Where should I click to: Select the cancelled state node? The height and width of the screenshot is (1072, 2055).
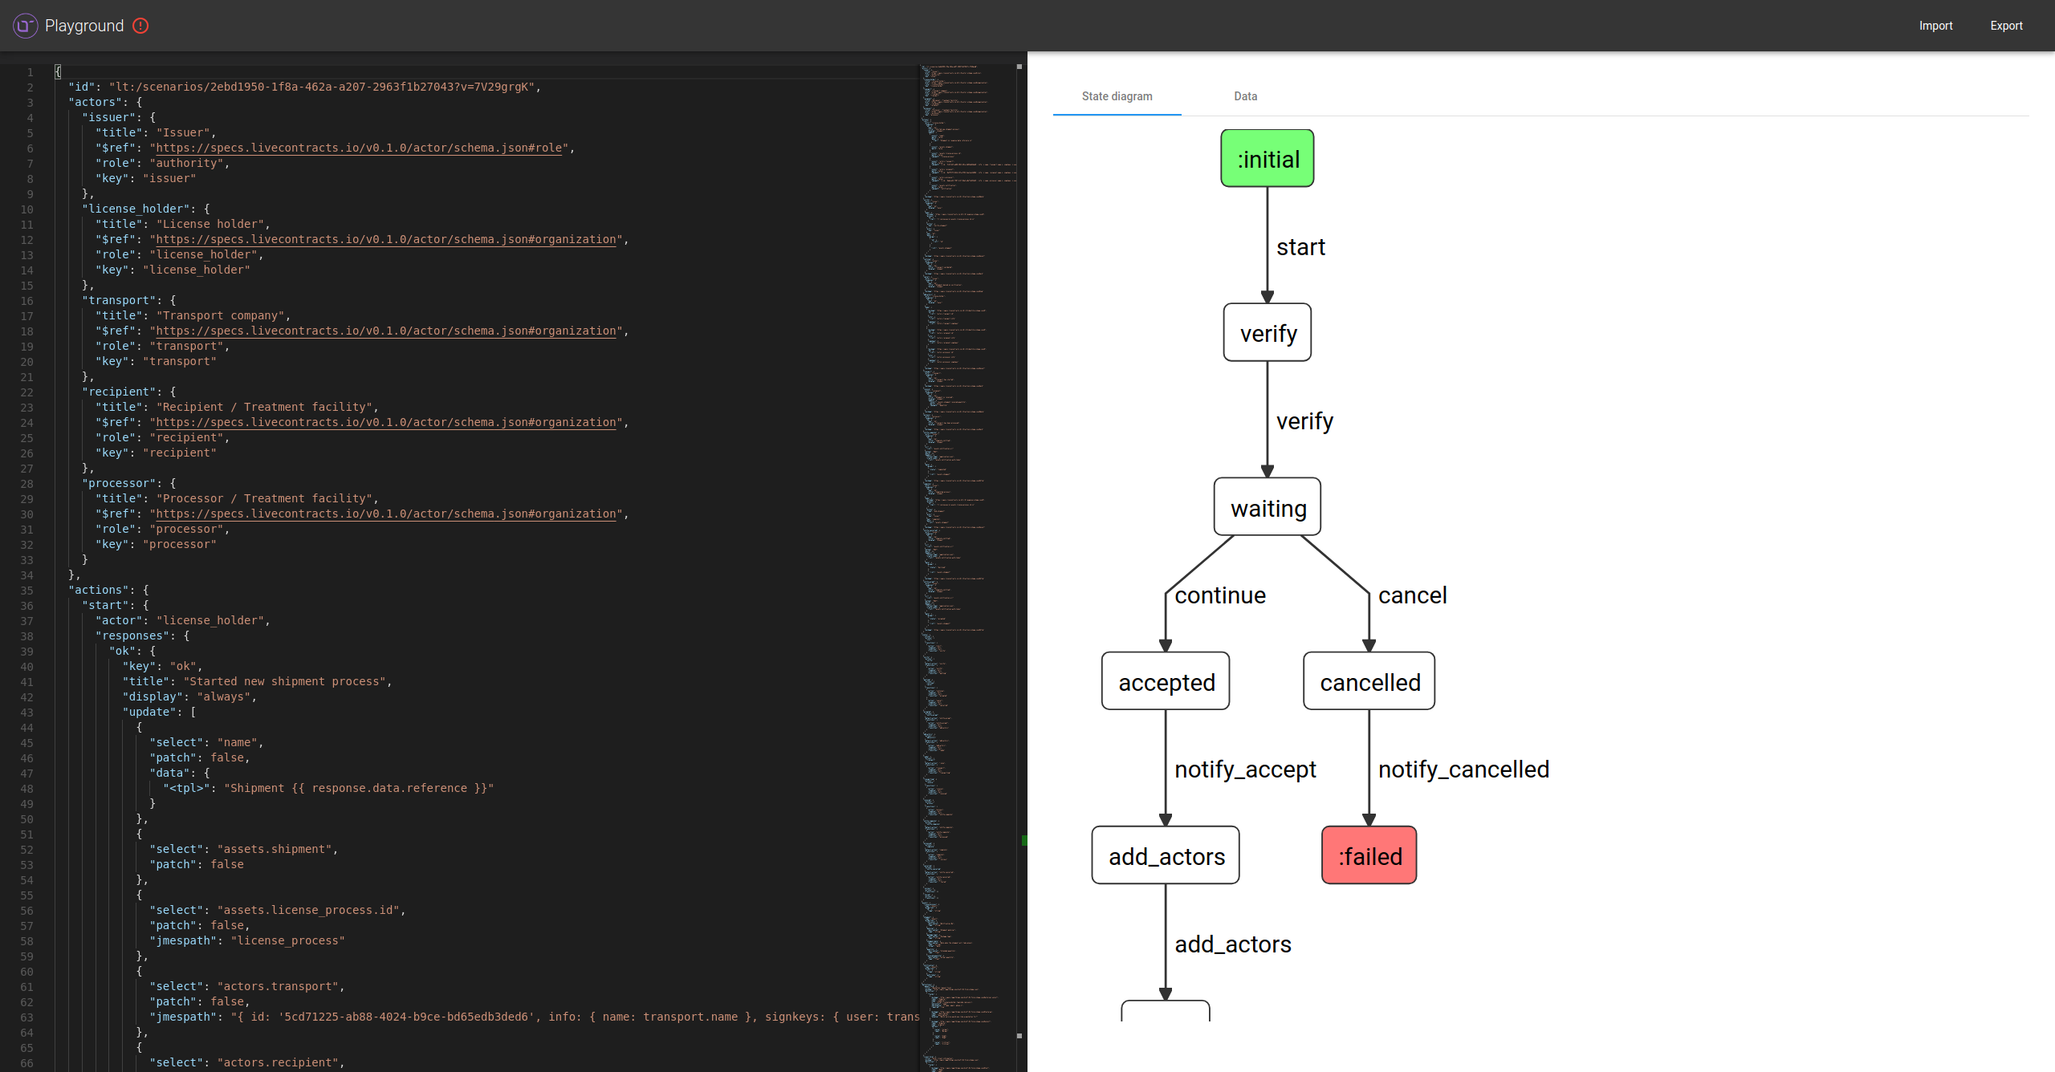(x=1369, y=681)
